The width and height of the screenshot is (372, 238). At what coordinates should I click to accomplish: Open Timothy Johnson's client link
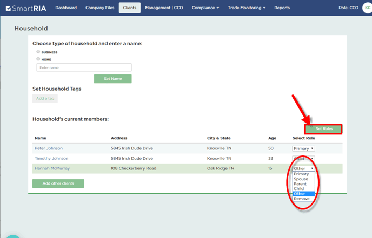click(51, 159)
